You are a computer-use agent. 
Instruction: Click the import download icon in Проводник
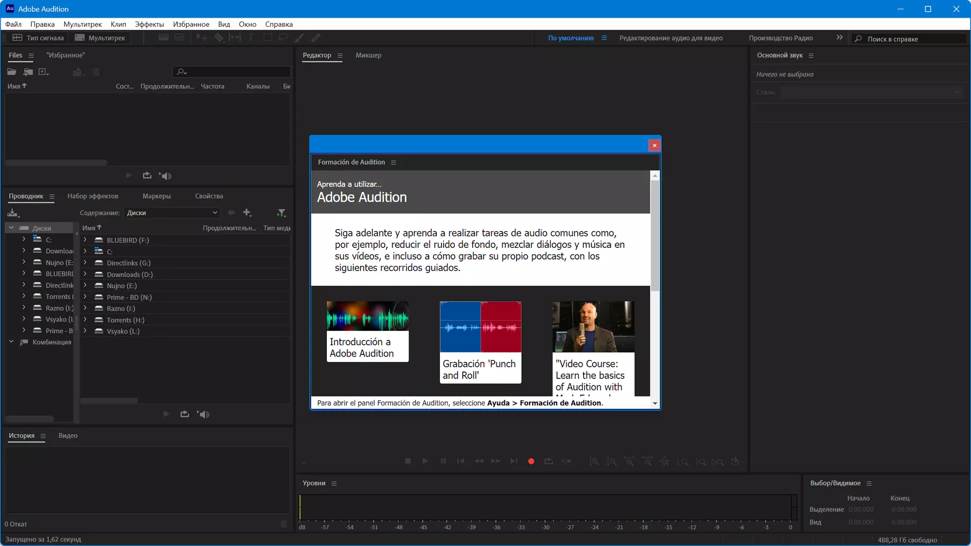click(x=13, y=213)
